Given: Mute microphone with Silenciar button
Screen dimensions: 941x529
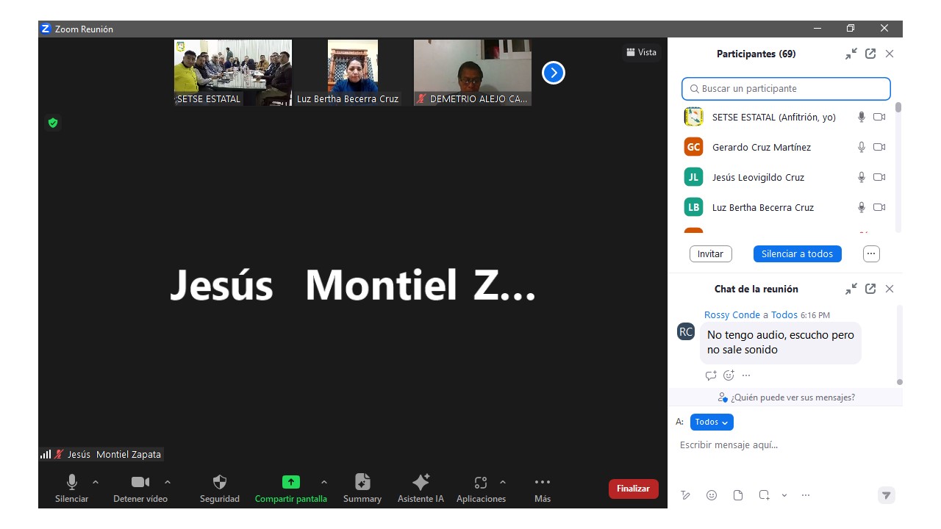Looking at the screenshot, I should pyautogui.click(x=72, y=483).
